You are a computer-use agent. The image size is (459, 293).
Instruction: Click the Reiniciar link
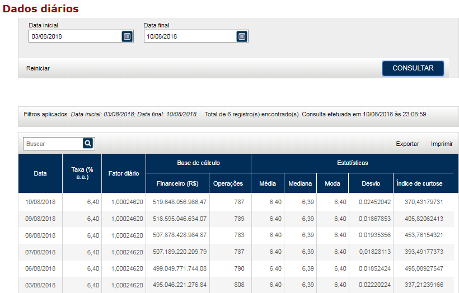pos(38,68)
